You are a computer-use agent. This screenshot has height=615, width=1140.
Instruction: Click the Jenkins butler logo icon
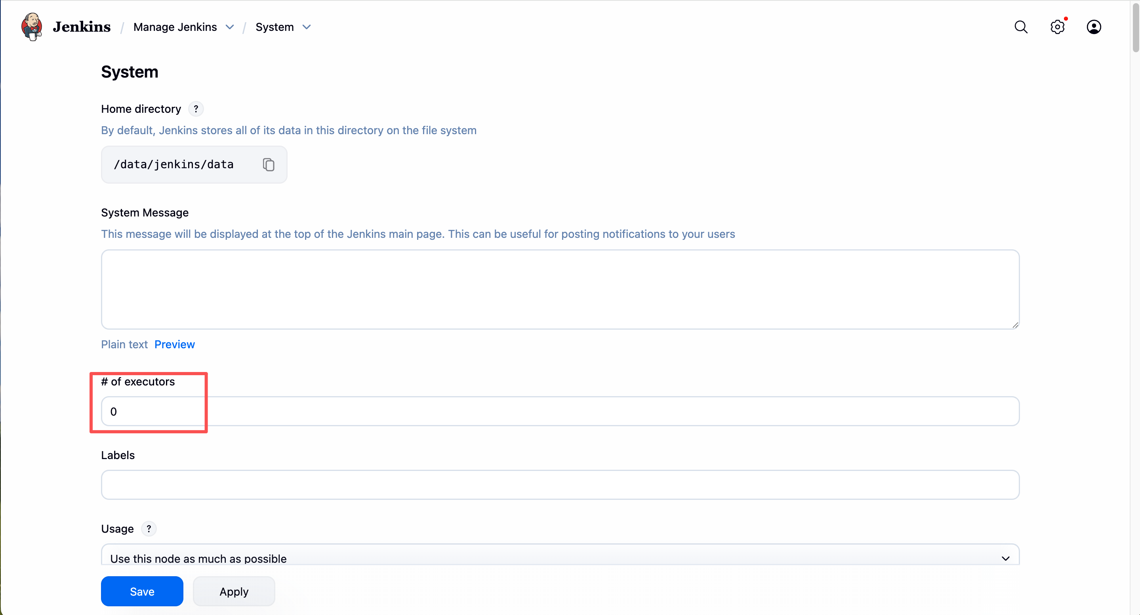(32, 27)
